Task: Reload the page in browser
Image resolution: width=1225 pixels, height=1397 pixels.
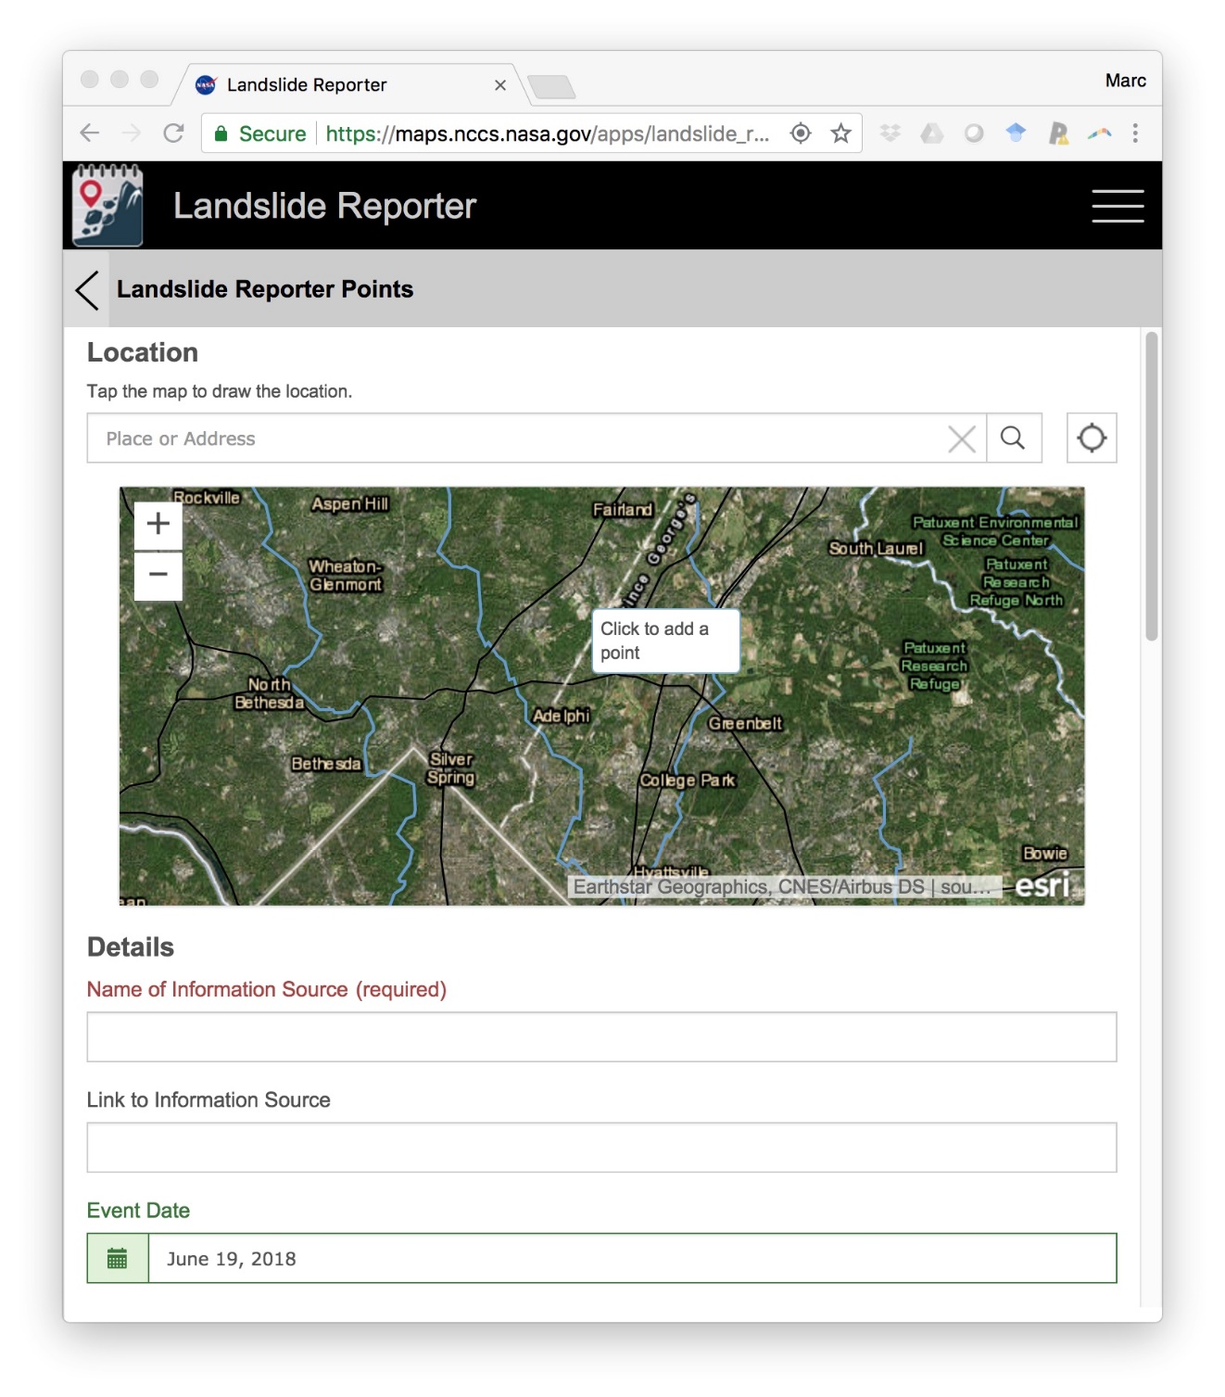Action: (x=173, y=133)
